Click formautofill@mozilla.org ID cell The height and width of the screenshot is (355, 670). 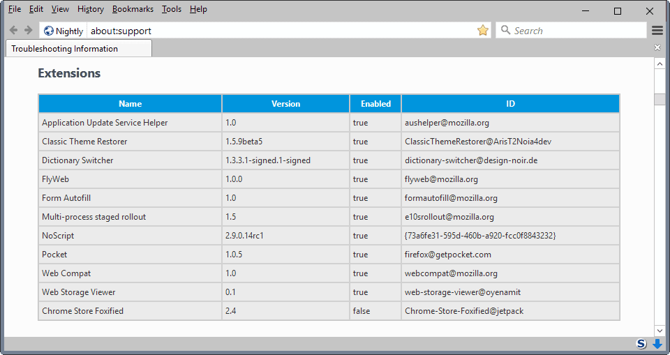511,198
